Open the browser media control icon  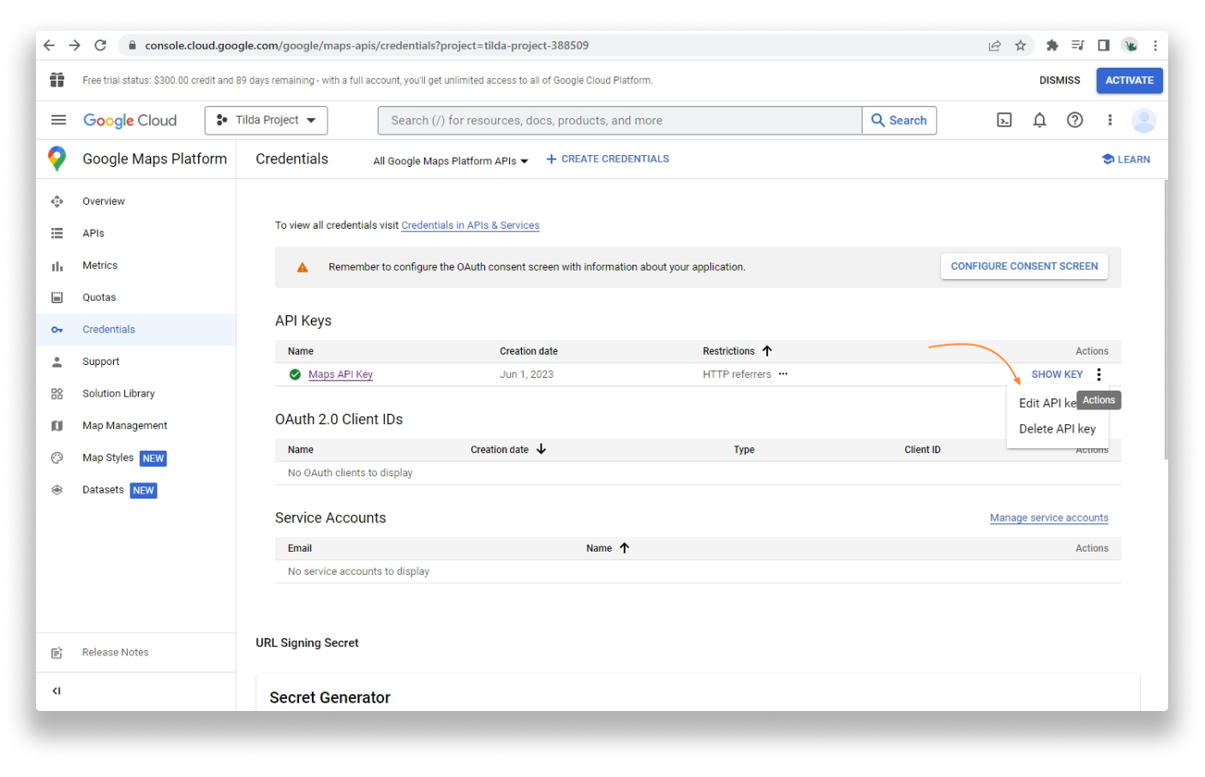(x=1077, y=45)
